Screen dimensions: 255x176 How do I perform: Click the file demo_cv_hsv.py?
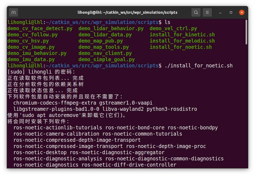(x=28, y=41)
